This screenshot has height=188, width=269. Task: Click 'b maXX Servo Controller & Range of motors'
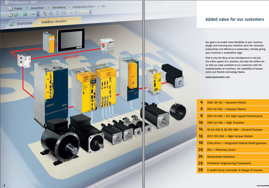point(233,170)
